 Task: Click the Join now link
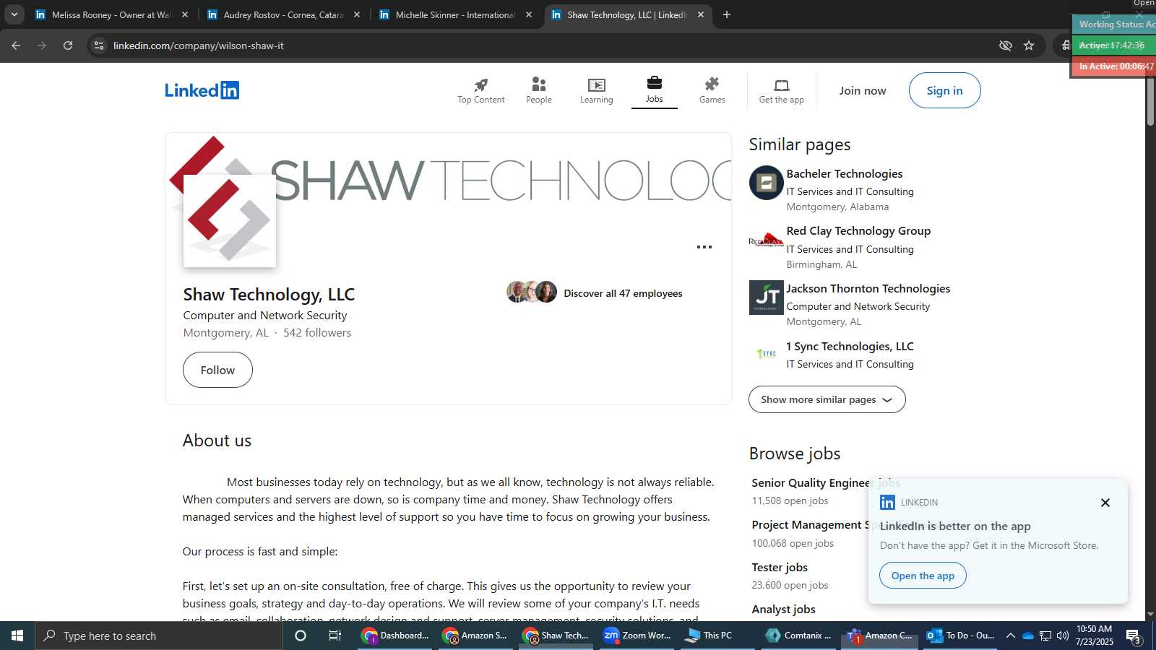[x=862, y=90]
